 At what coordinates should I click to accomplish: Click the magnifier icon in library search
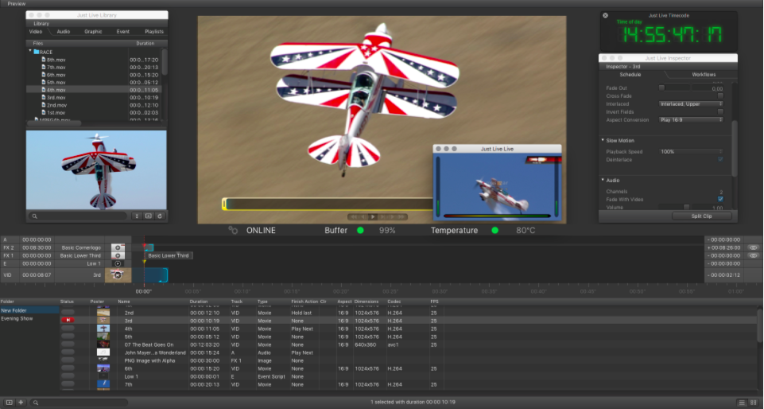[x=35, y=216]
